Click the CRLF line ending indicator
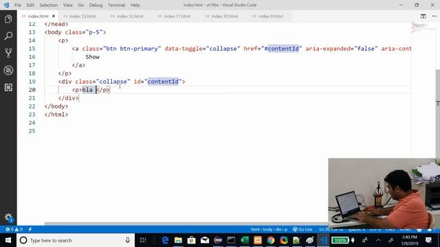The image size is (440, 247). tap(390, 229)
